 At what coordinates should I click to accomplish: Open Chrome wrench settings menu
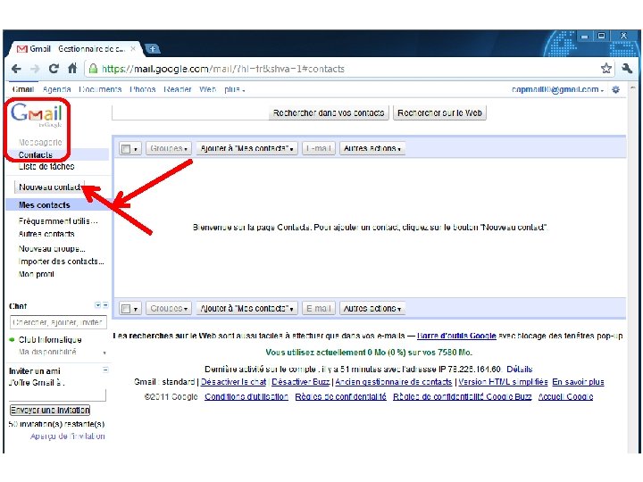[627, 69]
